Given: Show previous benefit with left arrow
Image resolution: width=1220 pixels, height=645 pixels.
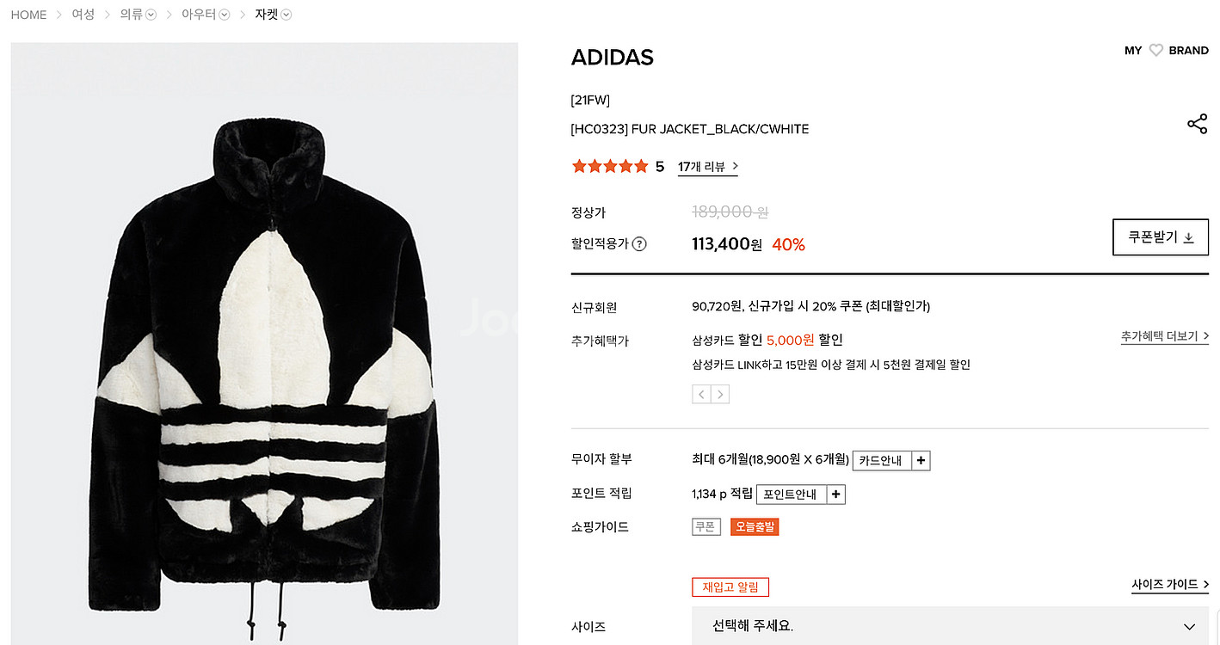Looking at the screenshot, I should pyautogui.click(x=702, y=395).
